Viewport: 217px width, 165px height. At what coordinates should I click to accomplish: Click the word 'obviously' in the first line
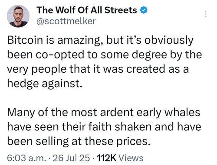(169, 40)
